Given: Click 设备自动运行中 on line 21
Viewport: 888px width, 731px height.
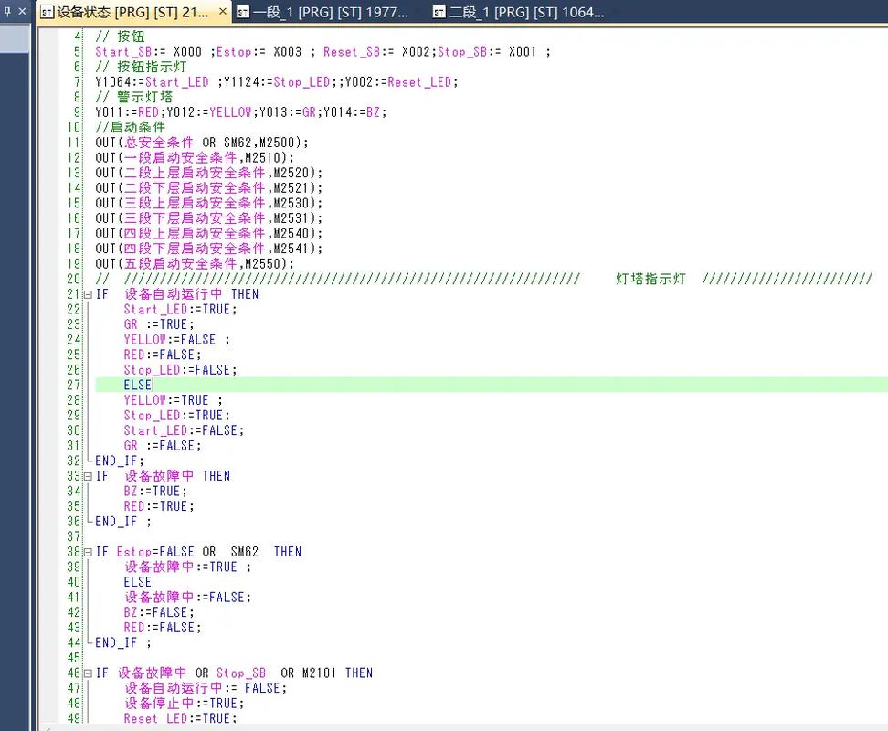Looking at the screenshot, I should 174,294.
